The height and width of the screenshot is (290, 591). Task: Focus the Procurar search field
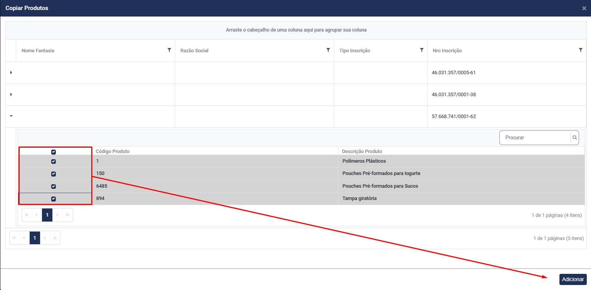tap(535, 138)
